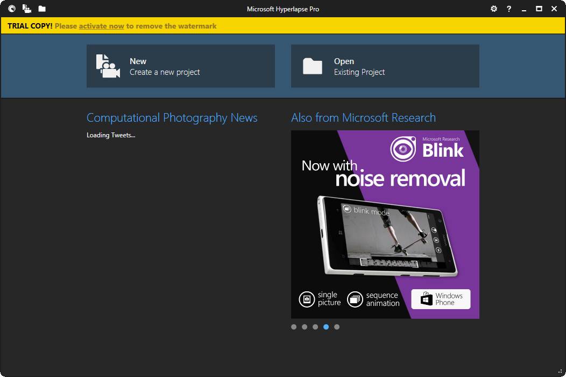Viewport: 566px width, 377px height.
Task: Click the 'TRIAL COPY!' label
Action: (x=30, y=26)
